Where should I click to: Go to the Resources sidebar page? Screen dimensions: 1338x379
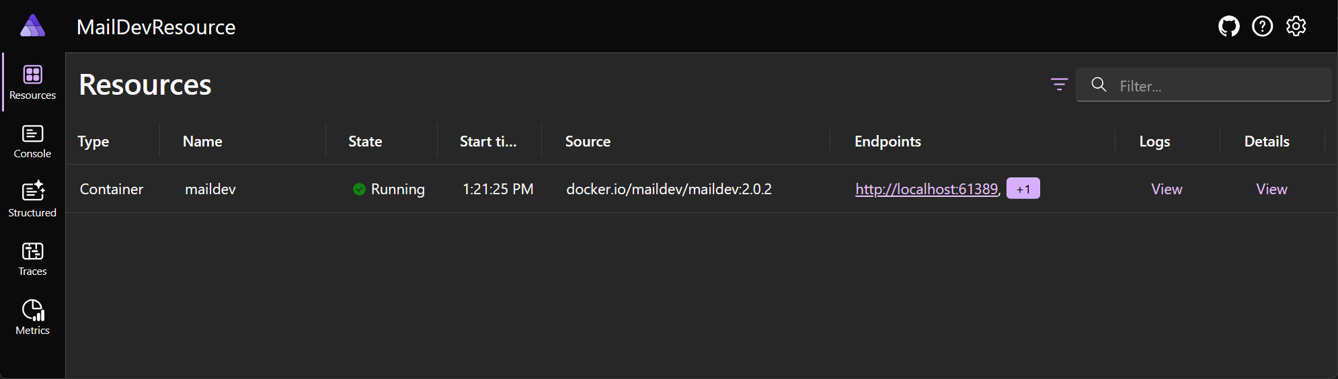point(32,82)
